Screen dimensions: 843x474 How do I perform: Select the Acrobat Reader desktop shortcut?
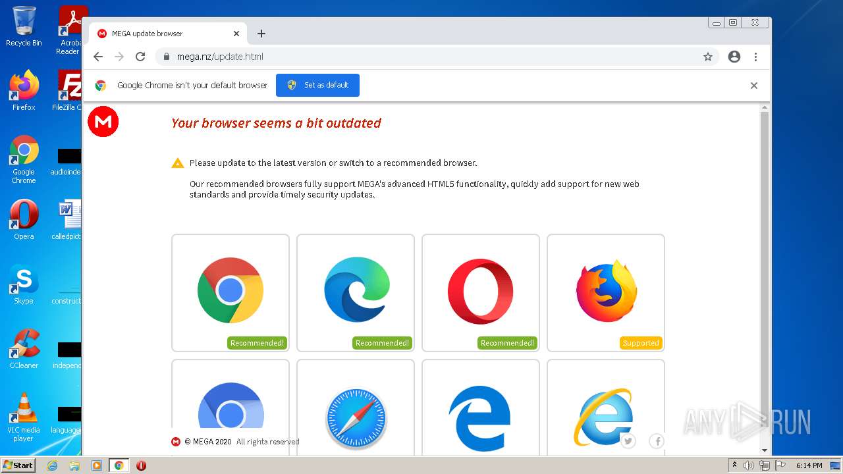pos(70,30)
